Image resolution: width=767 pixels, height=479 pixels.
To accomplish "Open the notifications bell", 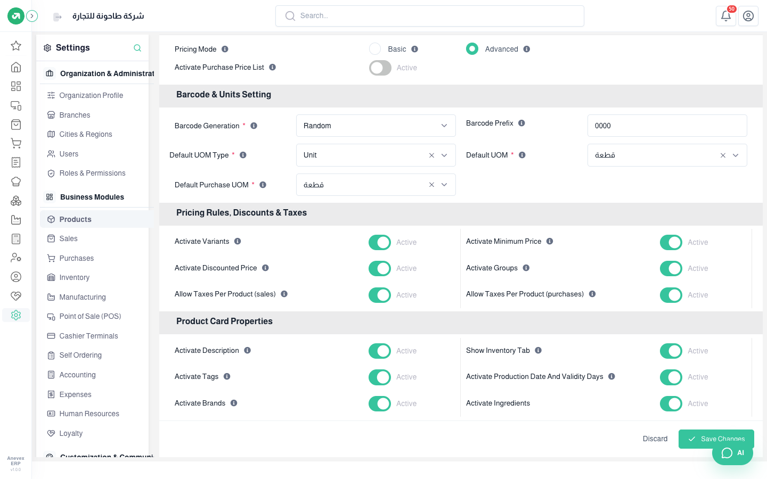I will [x=726, y=16].
